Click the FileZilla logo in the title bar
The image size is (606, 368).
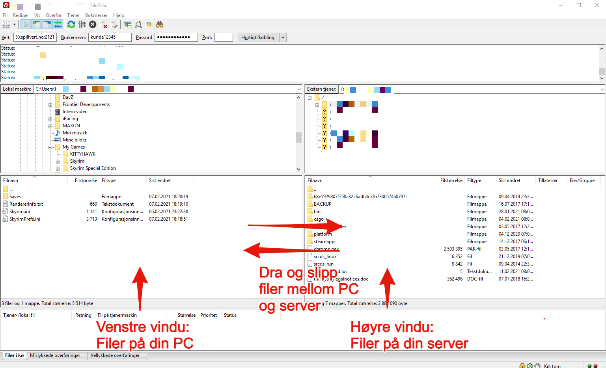coord(6,5)
